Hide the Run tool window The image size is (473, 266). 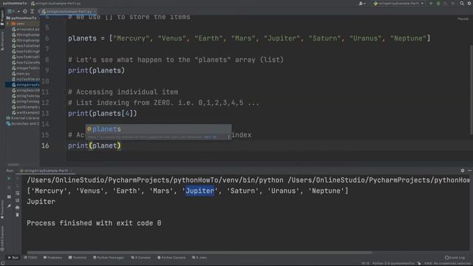click(470, 171)
